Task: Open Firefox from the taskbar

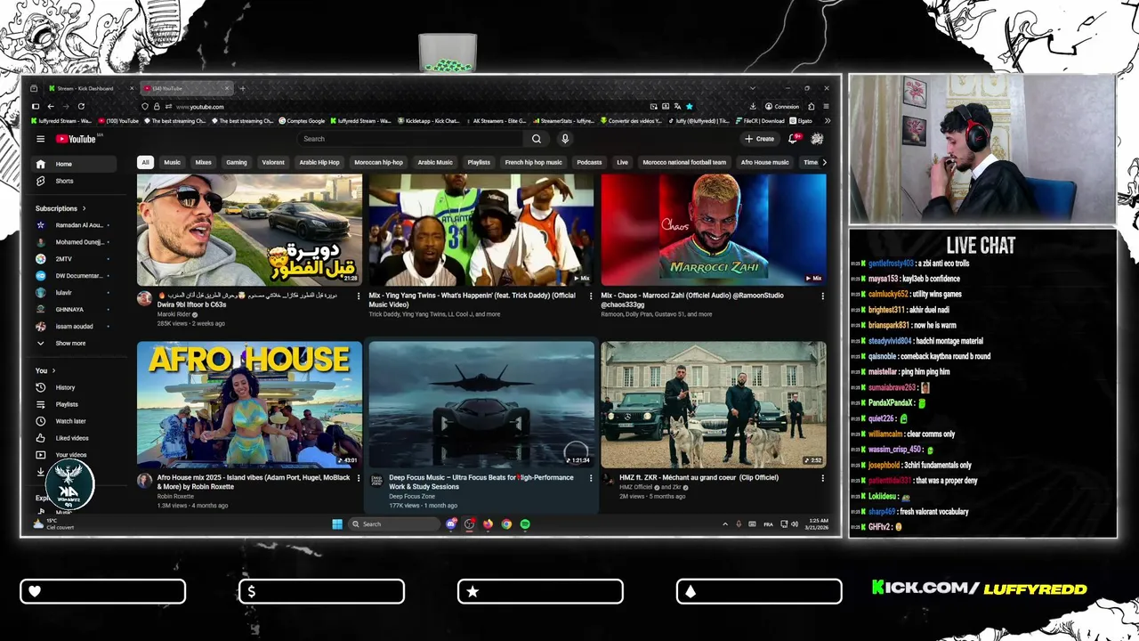Action: pos(488,524)
